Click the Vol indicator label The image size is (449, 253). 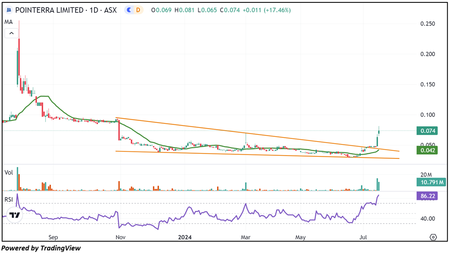(x=9, y=172)
